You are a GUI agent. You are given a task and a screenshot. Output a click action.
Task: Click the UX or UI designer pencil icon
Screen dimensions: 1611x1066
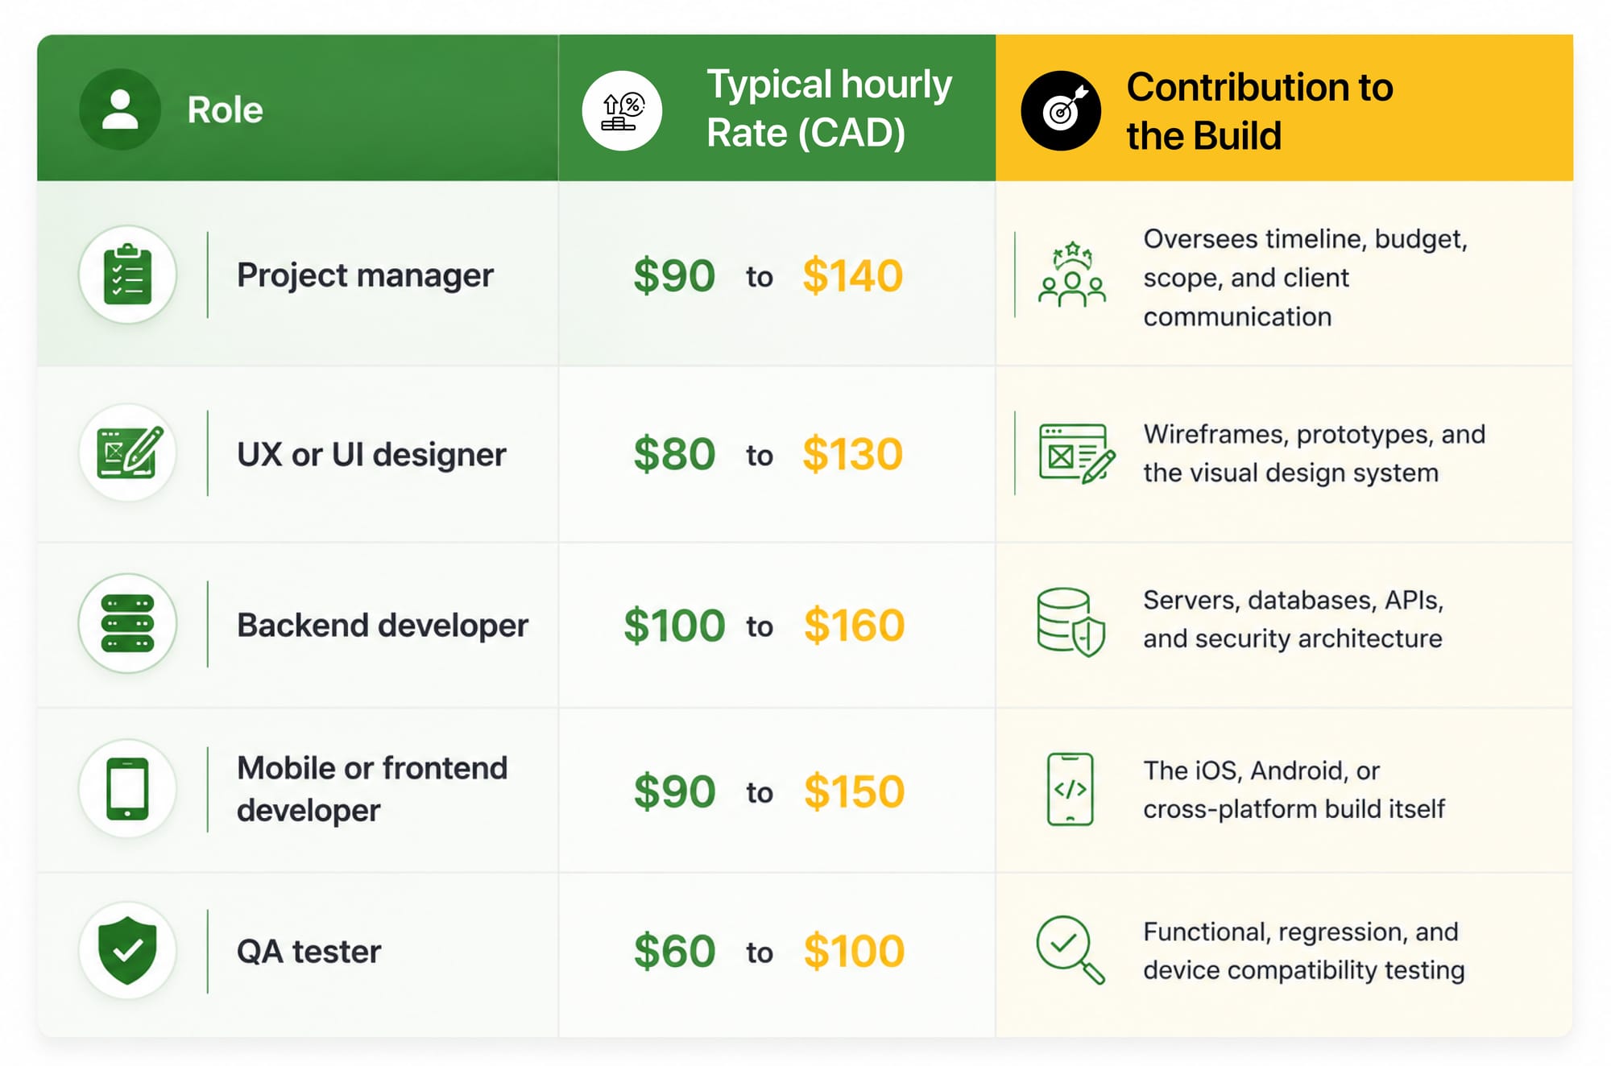click(127, 452)
